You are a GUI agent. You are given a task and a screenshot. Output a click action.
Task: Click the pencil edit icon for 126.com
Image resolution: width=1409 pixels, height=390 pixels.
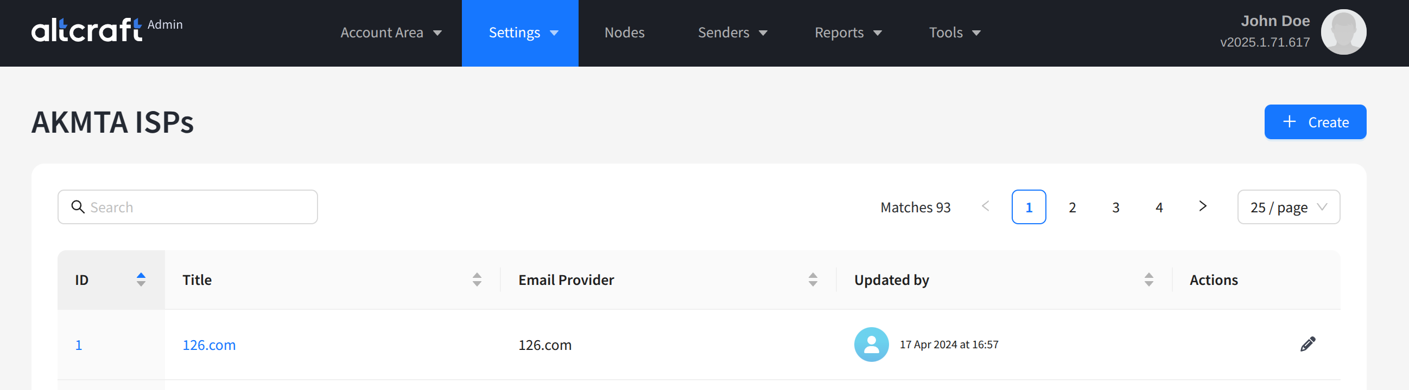click(1308, 344)
